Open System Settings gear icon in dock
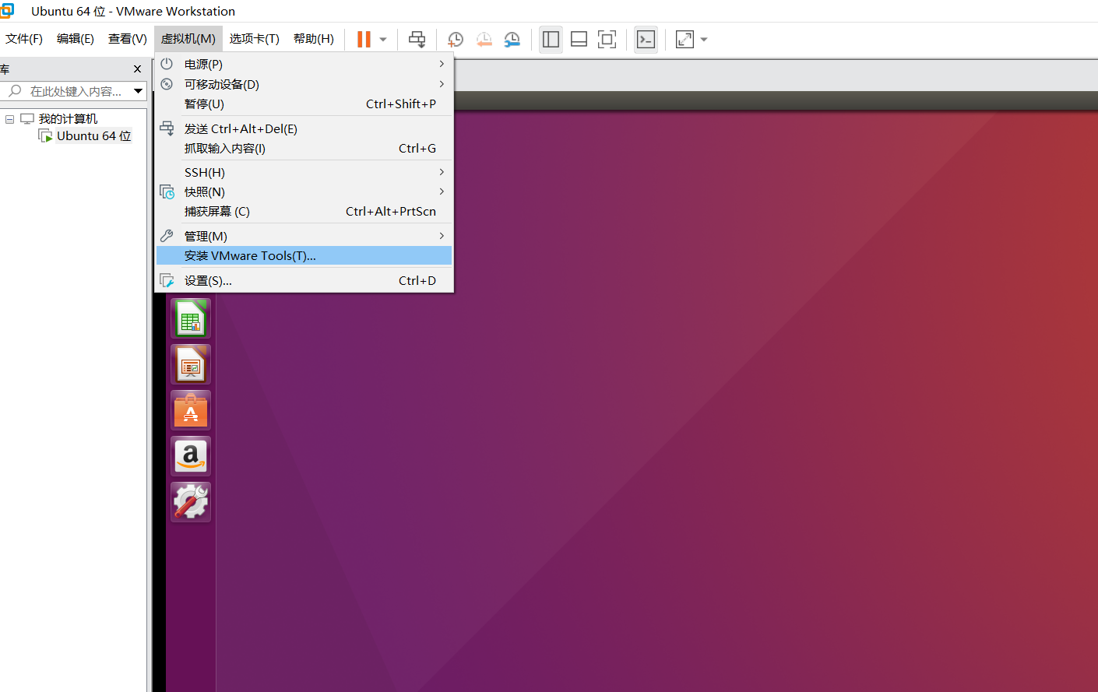The height and width of the screenshot is (692, 1098). coord(190,501)
